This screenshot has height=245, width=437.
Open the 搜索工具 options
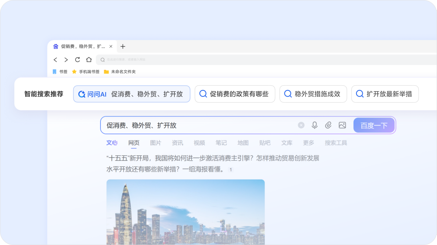point(336,143)
